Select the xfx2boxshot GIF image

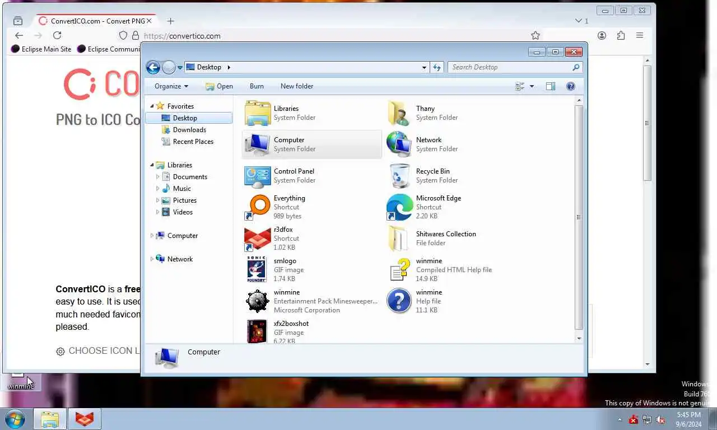pyautogui.click(x=257, y=330)
